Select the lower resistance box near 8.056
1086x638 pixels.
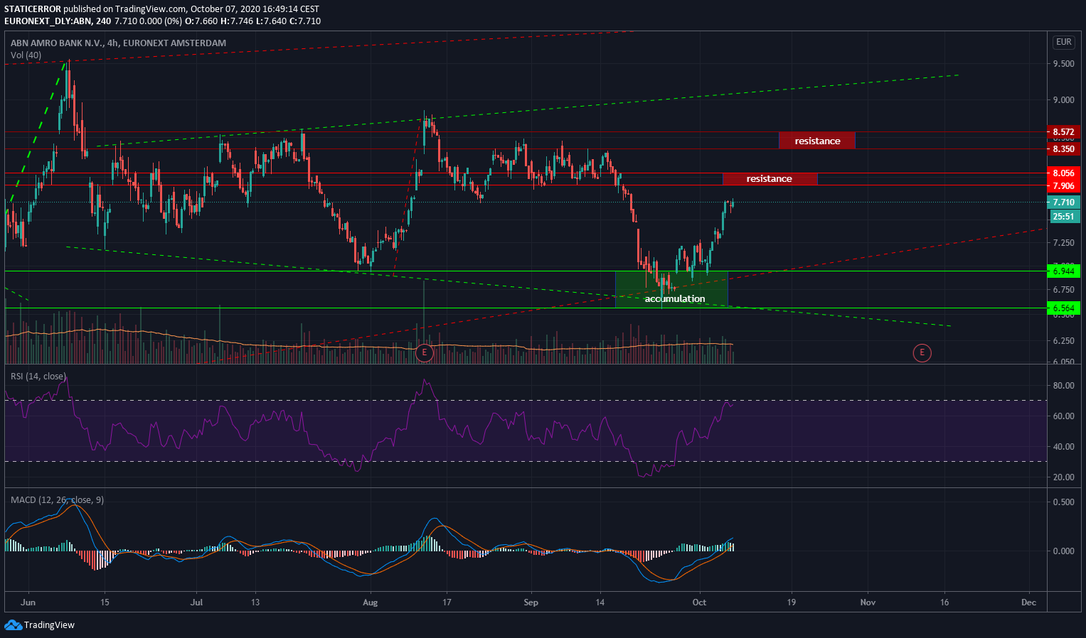[x=770, y=178]
